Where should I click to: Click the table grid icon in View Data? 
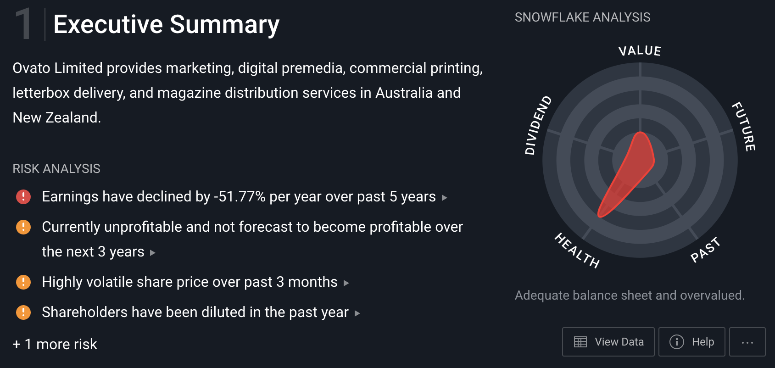580,342
